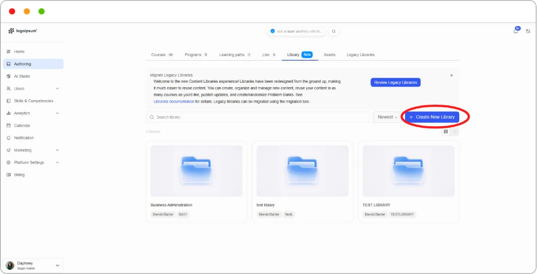Open Calendar in the sidebar

pos(33,126)
